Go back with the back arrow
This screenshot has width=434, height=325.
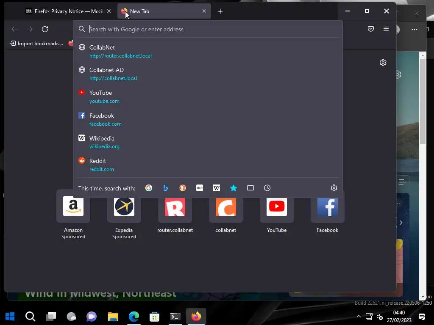(x=14, y=29)
